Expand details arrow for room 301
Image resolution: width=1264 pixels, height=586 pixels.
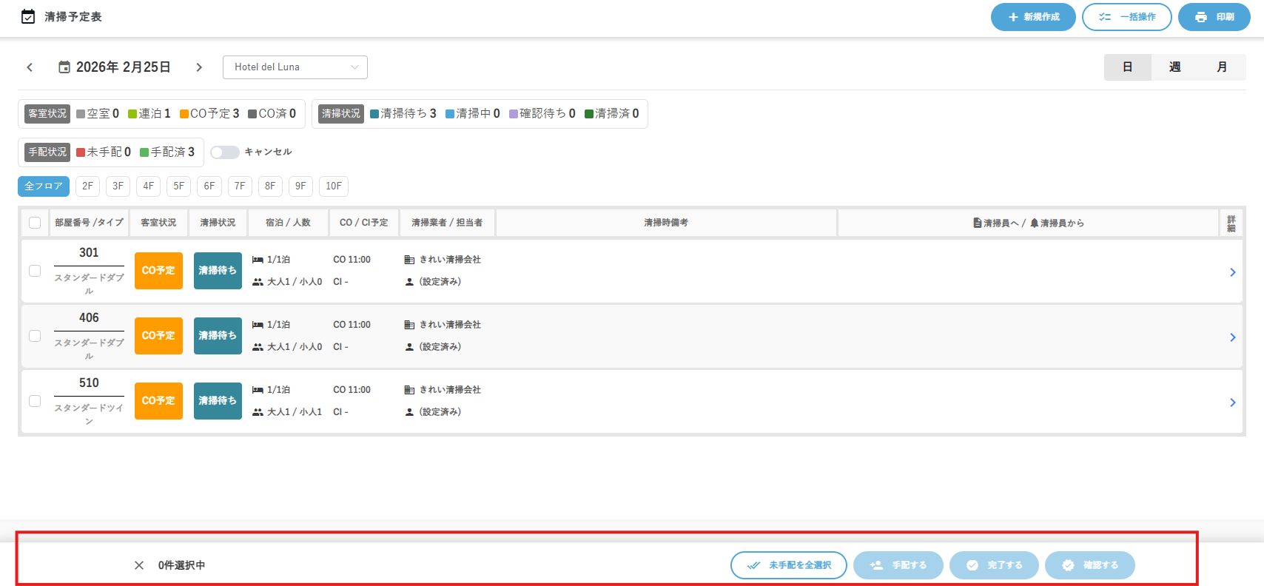(1232, 272)
